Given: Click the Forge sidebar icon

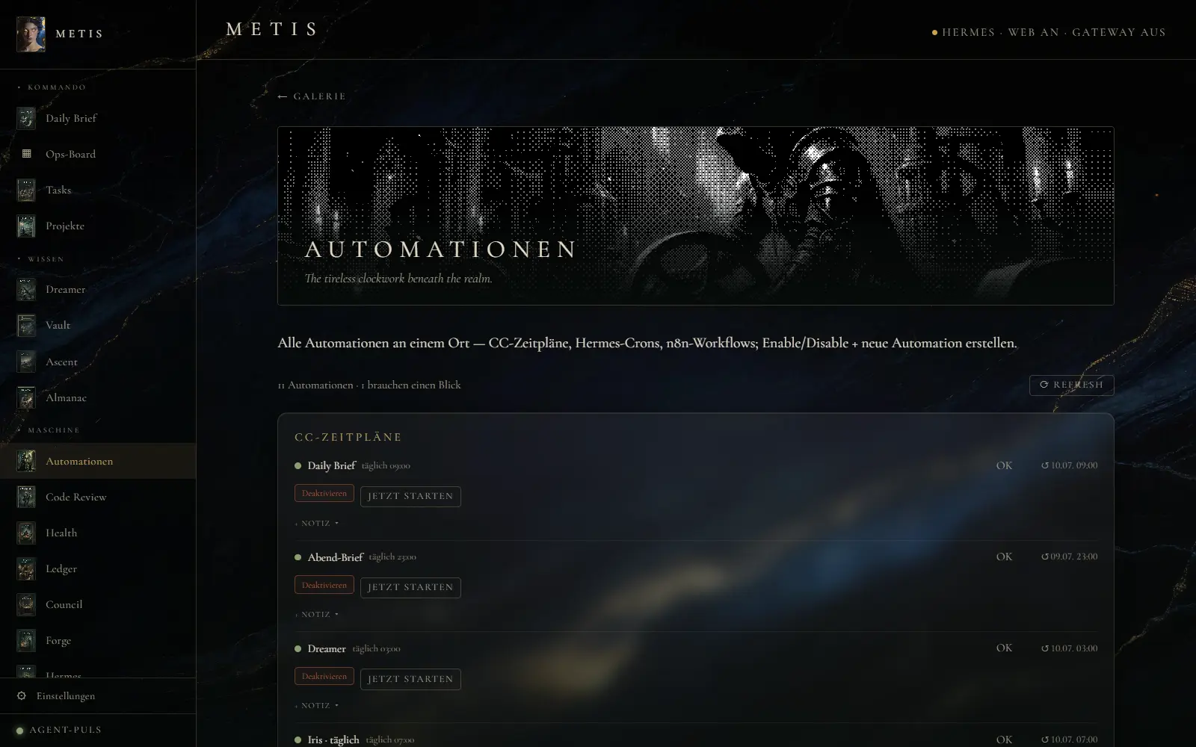Looking at the screenshot, I should pyautogui.click(x=26, y=640).
